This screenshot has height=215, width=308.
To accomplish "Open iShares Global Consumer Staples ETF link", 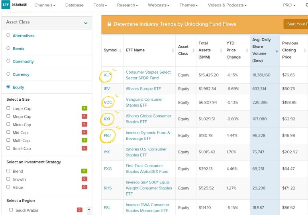I will [x=148, y=119].
